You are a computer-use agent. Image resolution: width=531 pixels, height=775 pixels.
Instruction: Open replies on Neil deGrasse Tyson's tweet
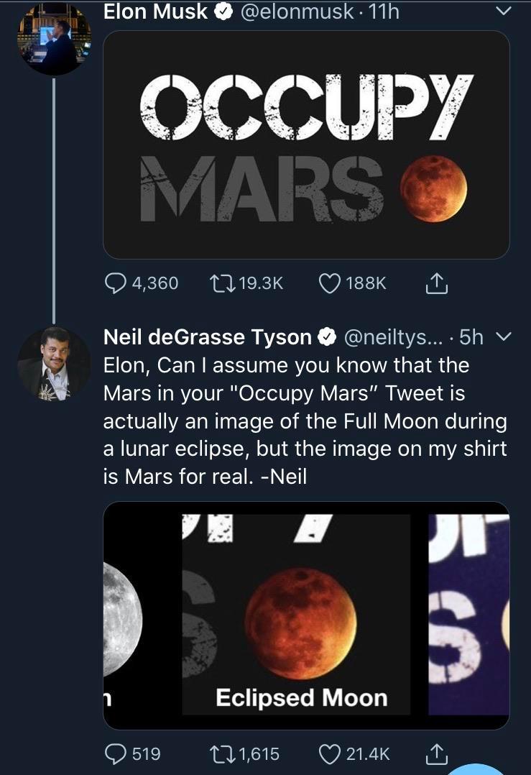tap(116, 753)
